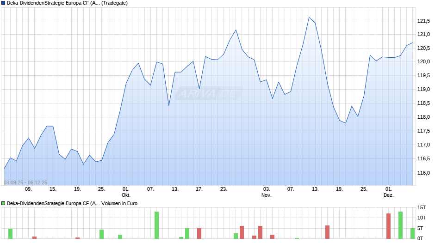Click the '118,5' price axis label
435x243 pixels.
[423, 103]
